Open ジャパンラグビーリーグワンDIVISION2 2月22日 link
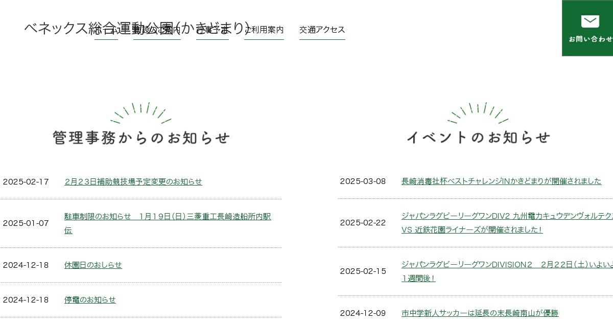Image resolution: width=613 pixels, height=323 pixels. 506,265
